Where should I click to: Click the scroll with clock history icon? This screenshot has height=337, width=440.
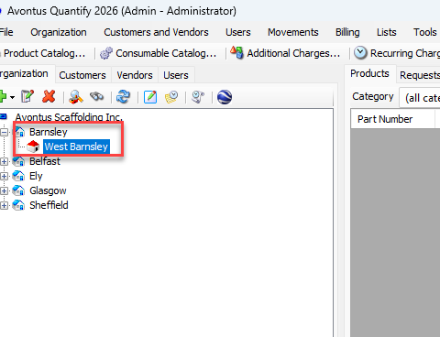198,97
